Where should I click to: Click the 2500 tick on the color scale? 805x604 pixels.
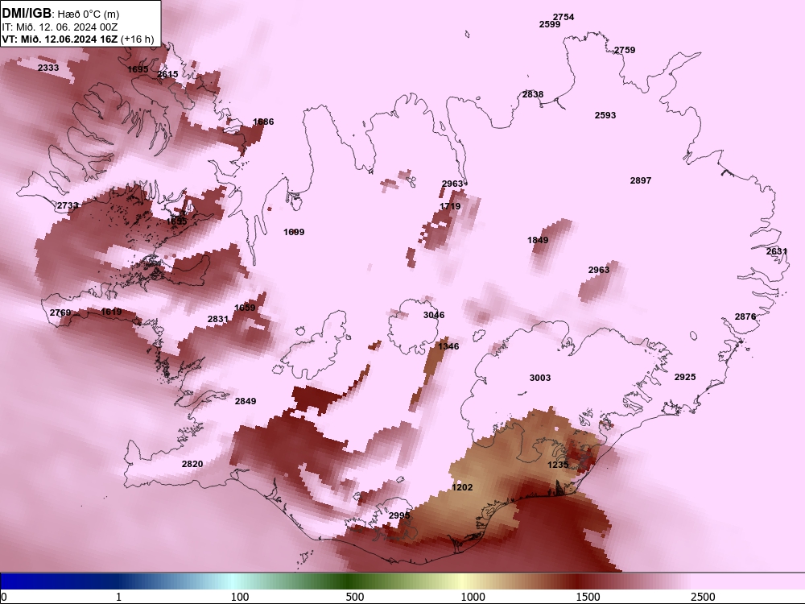(704, 597)
